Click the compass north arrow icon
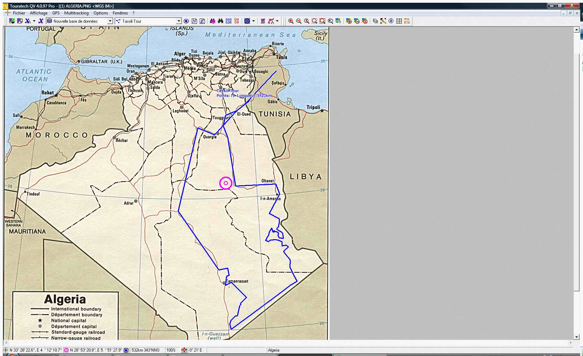Viewport: 583px width, 356px height. [391, 21]
